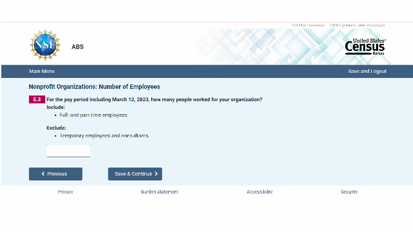Click 'Temporary employees and consultants' bullet

coord(104,136)
